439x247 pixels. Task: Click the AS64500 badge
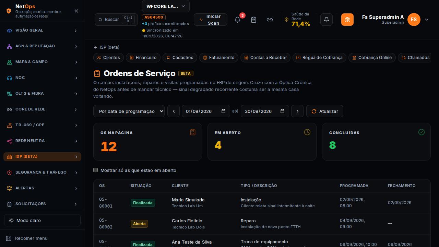[154, 17]
